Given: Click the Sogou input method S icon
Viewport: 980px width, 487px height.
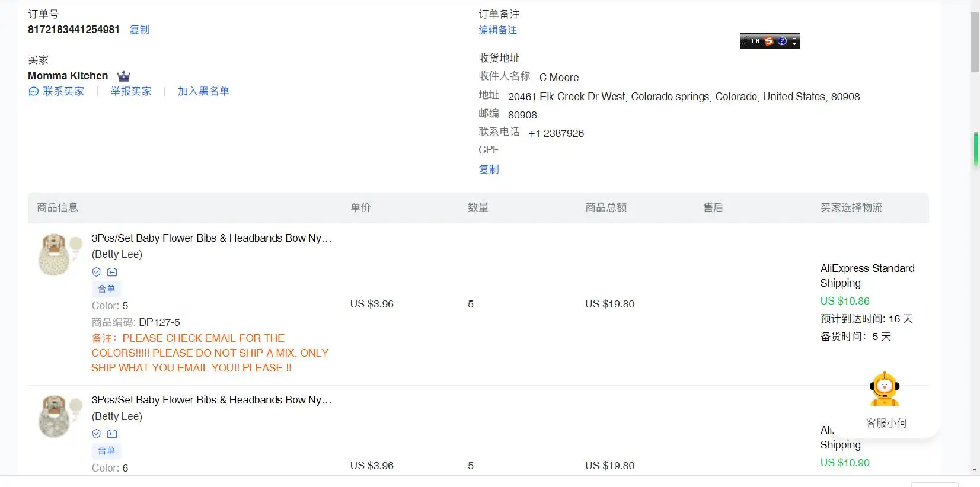Looking at the screenshot, I should 769,41.
